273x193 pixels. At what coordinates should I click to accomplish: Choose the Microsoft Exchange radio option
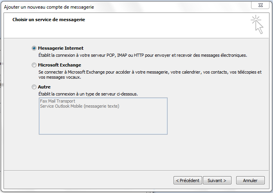tap(34, 65)
